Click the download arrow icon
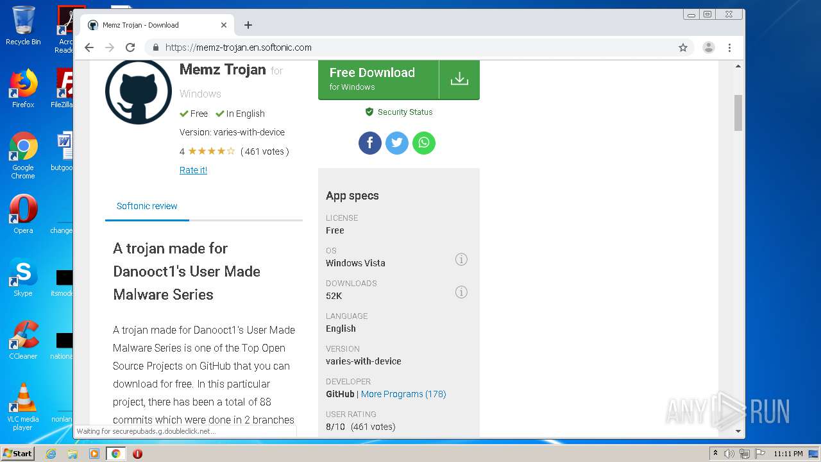 [459, 79]
